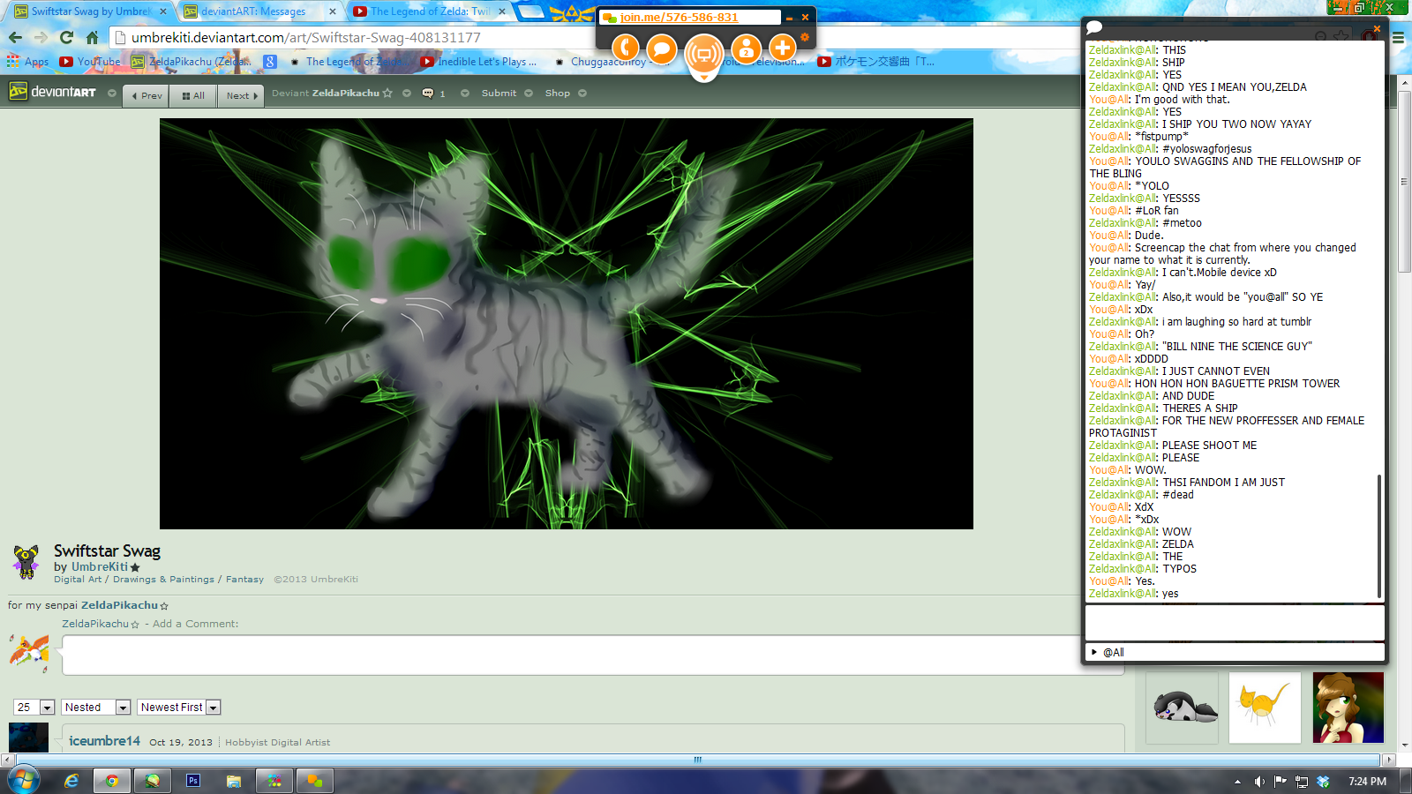Expand dropdown next to ZeldaPikachu username

(406, 93)
